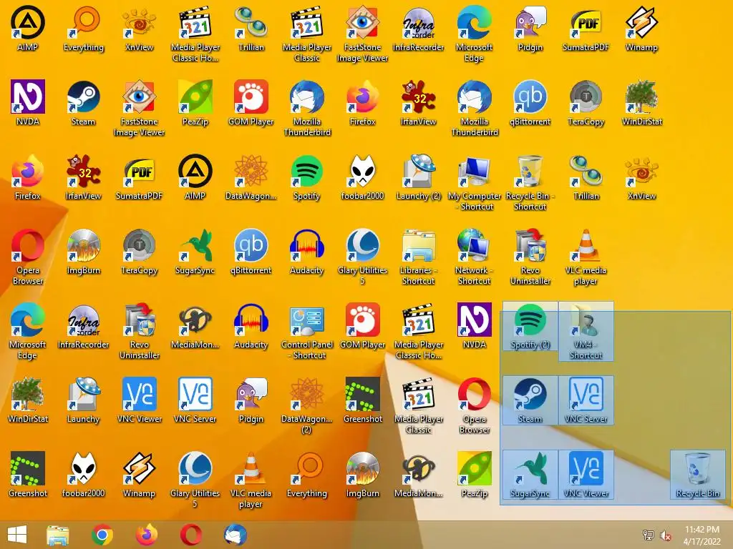This screenshot has width=733, height=549.
Task: Click the unselected Spotify desktop shortcut
Action: point(306,179)
